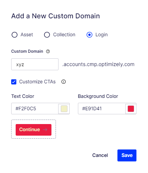Click the Cancel button

coord(100,155)
